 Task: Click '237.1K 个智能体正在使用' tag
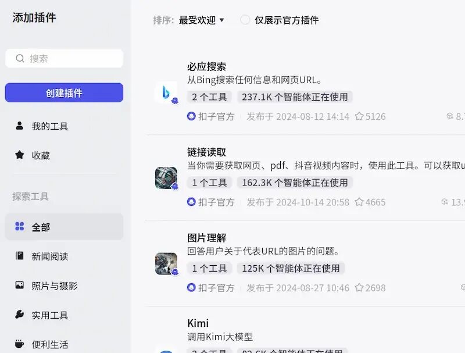pyautogui.click(x=295, y=97)
